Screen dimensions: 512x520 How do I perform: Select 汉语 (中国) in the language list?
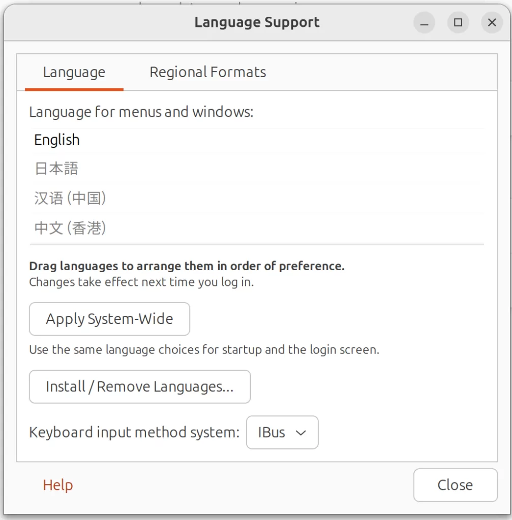coord(70,198)
